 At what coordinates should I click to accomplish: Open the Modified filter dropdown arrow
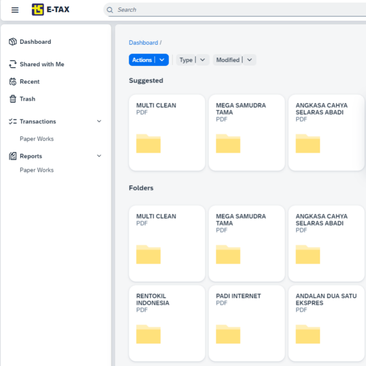250,60
